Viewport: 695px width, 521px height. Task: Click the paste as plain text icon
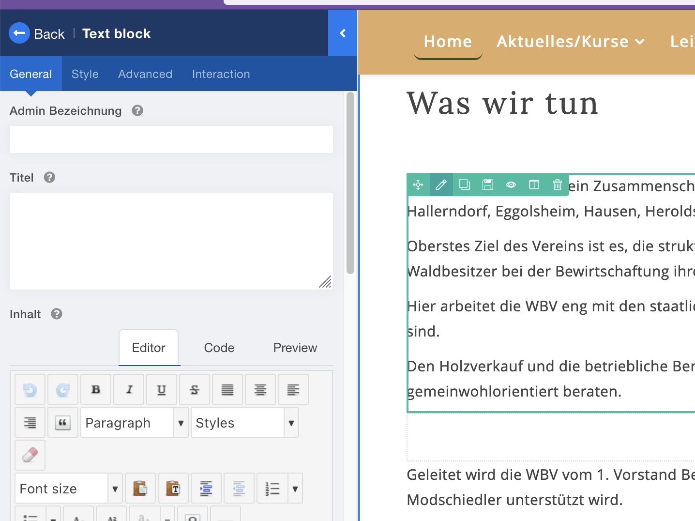click(173, 488)
